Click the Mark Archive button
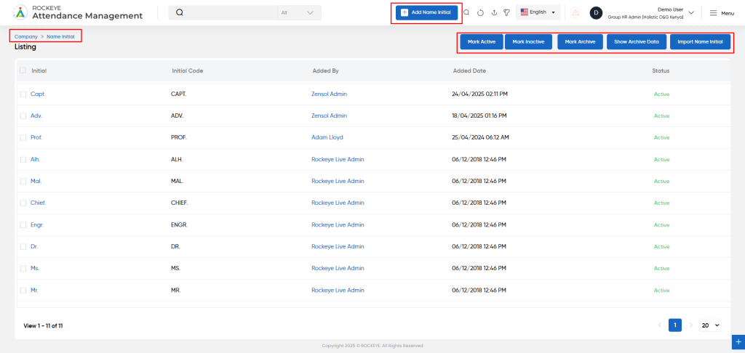This screenshot has width=745, height=353. pos(580,41)
